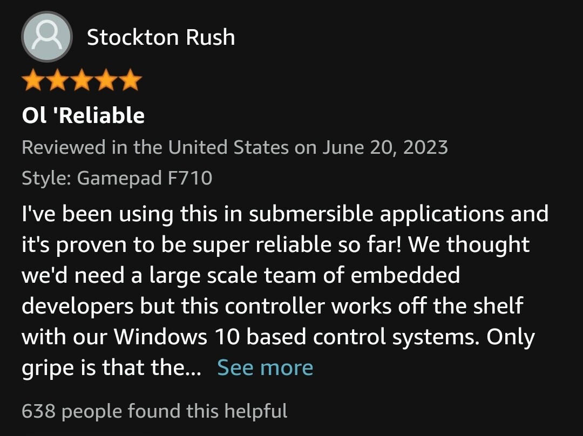Open the Stockton Rush reviewer profile name
This screenshot has width=583, height=436.
(x=161, y=37)
